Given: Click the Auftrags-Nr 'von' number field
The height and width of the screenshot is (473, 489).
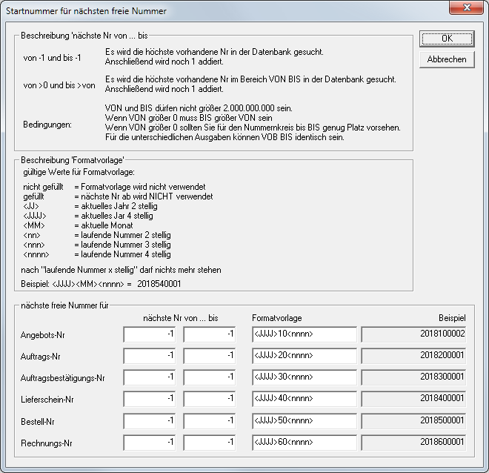Looking at the screenshot, I should tap(150, 356).
